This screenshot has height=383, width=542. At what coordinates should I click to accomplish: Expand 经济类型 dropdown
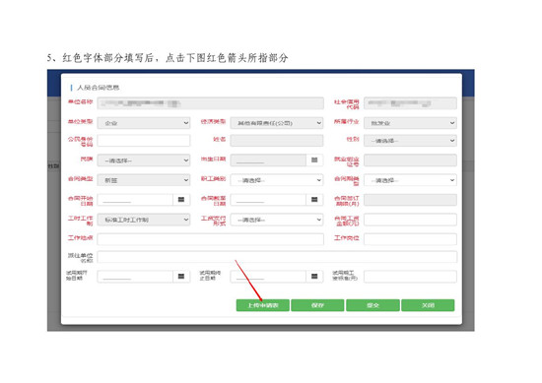coord(277,123)
